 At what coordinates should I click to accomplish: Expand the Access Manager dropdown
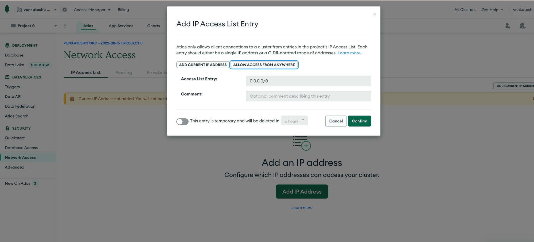click(92, 10)
